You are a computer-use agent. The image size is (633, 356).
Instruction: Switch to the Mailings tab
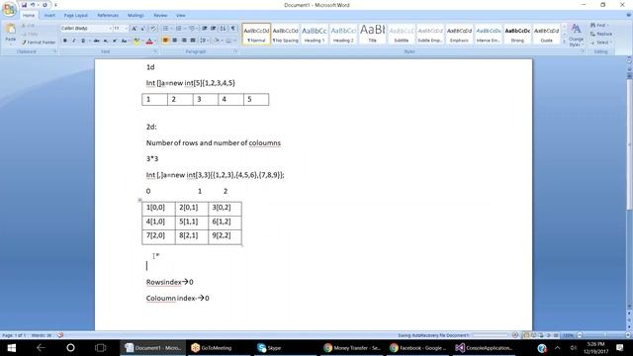pyautogui.click(x=136, y=16)
